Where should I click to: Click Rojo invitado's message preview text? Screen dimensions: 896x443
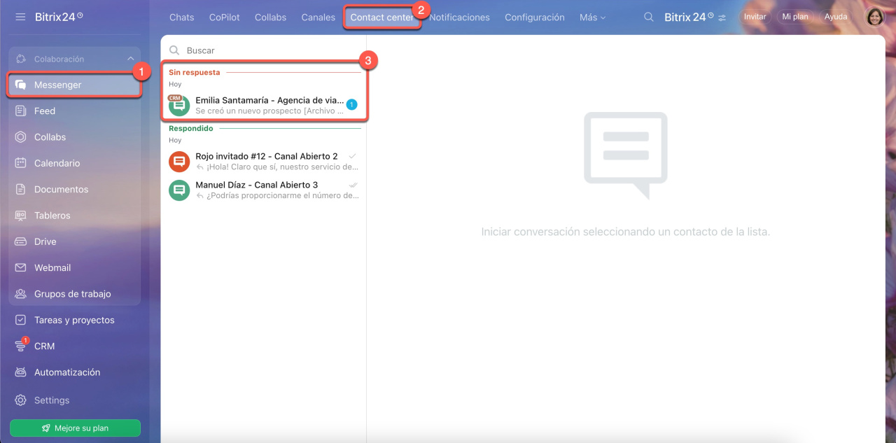click(282, 167)
